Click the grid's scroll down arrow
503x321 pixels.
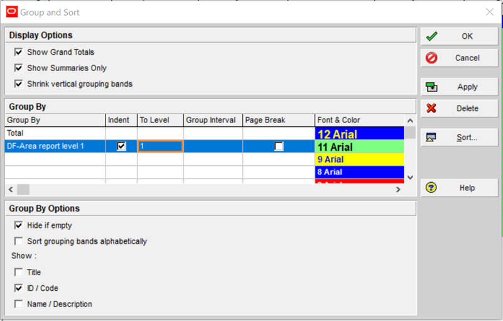click(x=410, y=177)
